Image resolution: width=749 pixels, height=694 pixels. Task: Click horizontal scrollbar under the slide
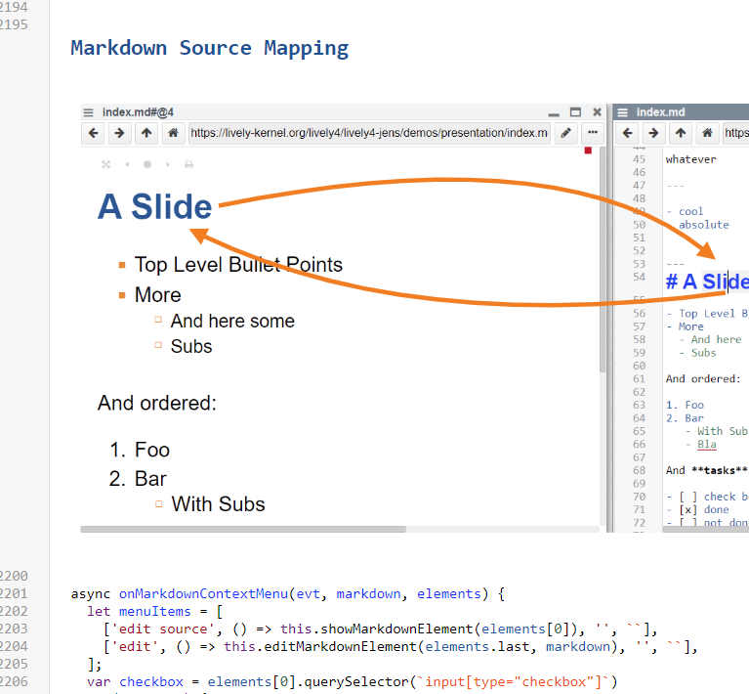coord(242,529)
